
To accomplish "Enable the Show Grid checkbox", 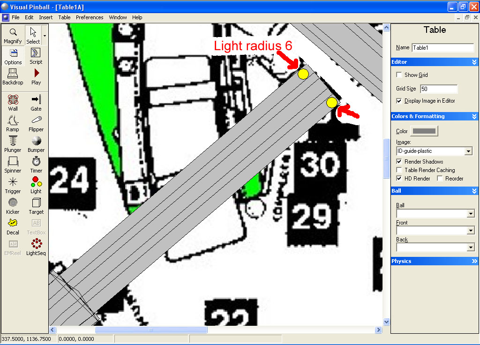I will coord(399,75).
